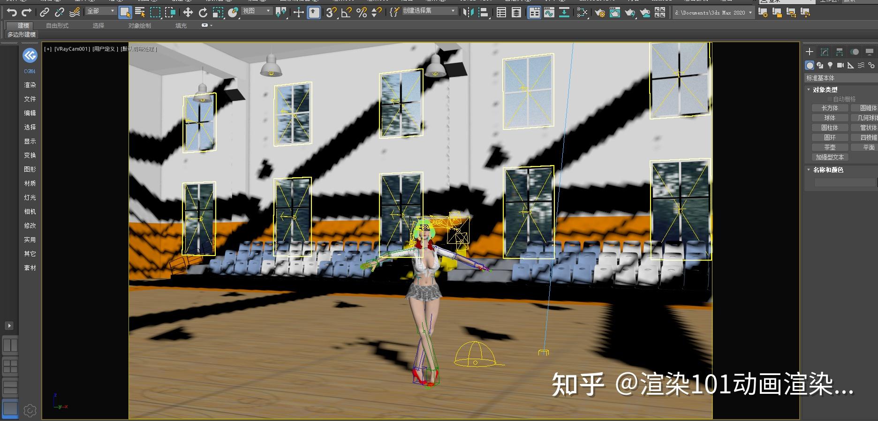Viewport: 878px width, 421px height.
Task: Switch to the 自由形式 ribbon tab
Action: [57, 26]
